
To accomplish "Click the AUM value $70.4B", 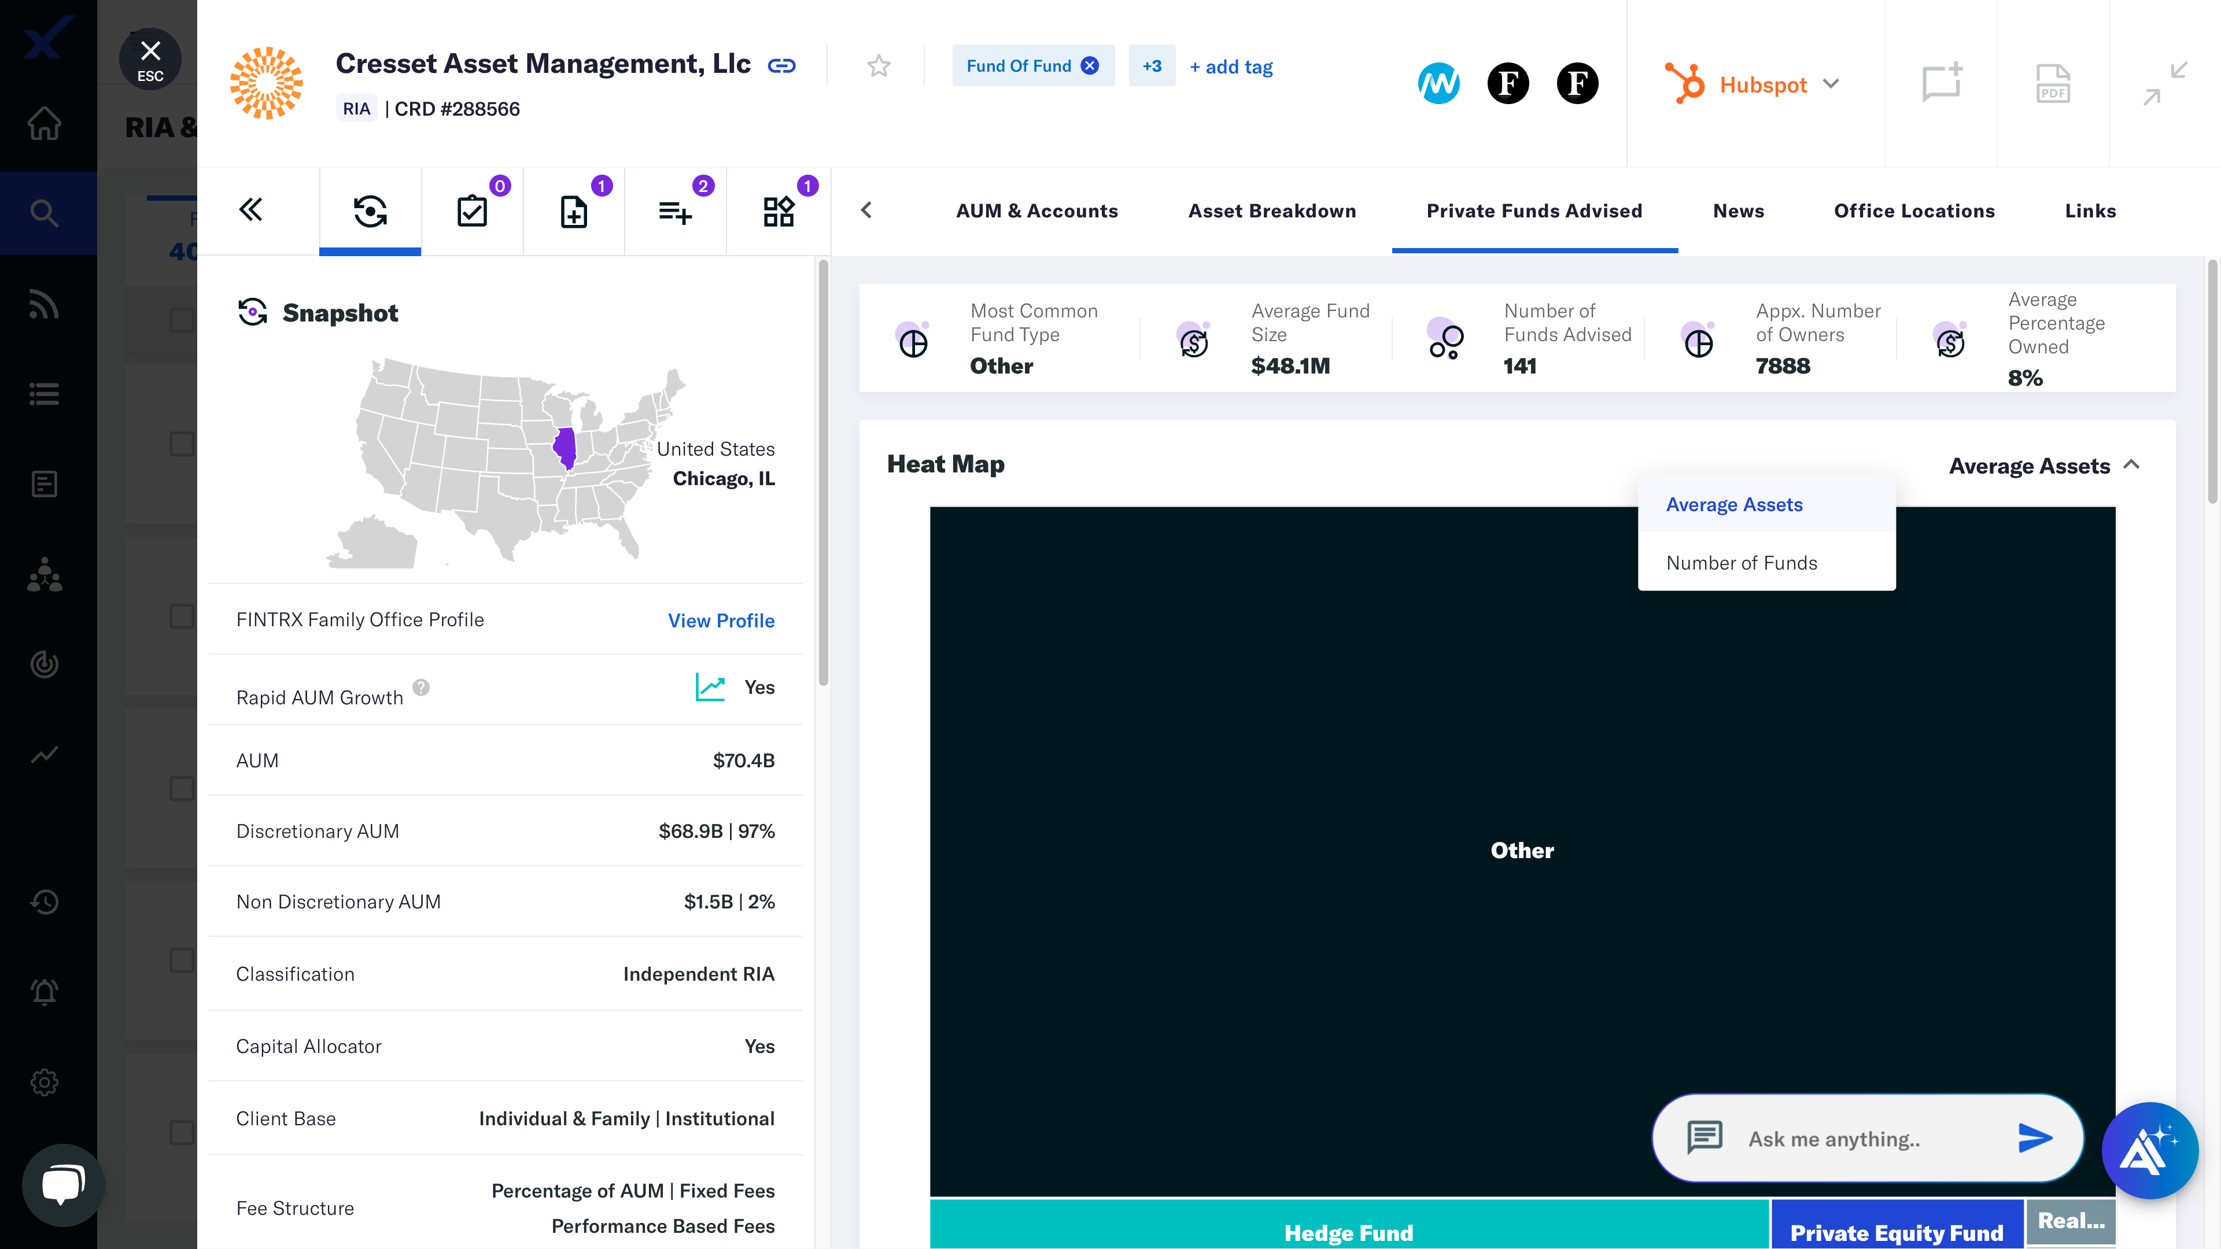I will (x=743, y=760).
